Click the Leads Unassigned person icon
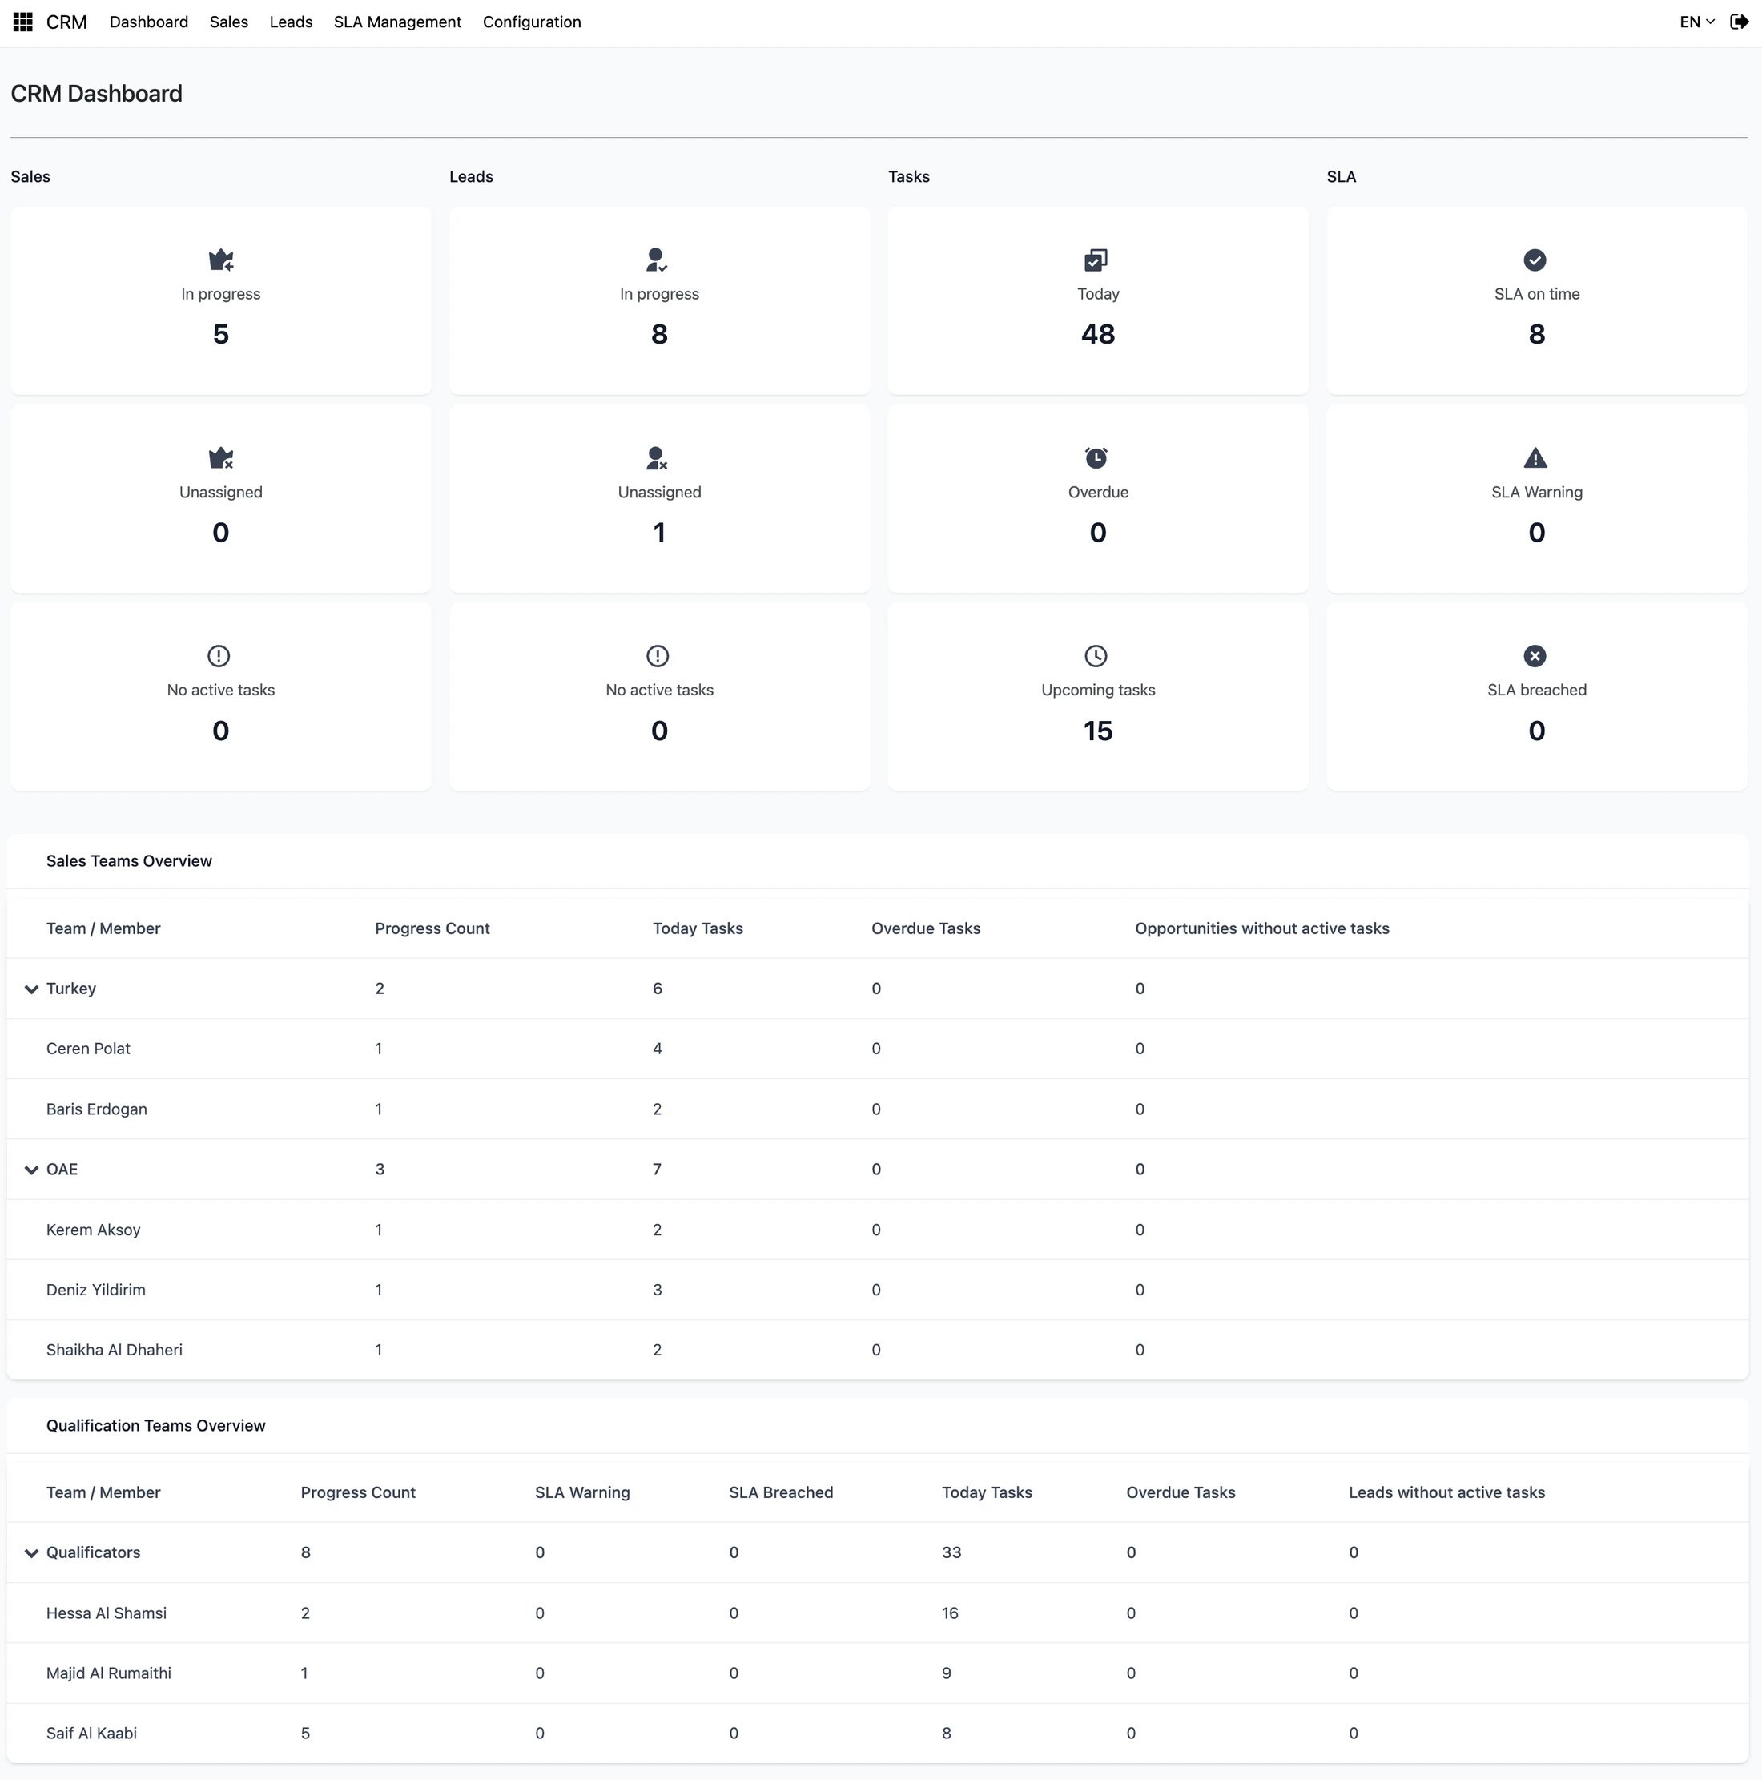1762x1780 pixels. 657,458
